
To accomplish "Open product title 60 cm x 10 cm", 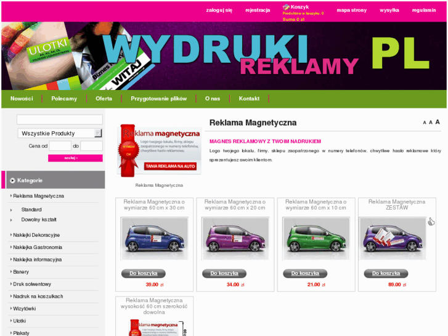I will [316, 205].
